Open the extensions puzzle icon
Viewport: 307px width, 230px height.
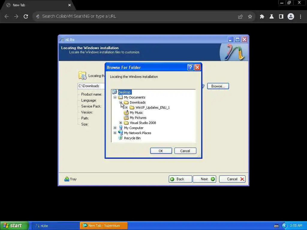tap(262, 17)
